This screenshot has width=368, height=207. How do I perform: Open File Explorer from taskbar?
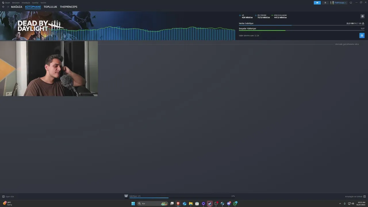[191, 204]
